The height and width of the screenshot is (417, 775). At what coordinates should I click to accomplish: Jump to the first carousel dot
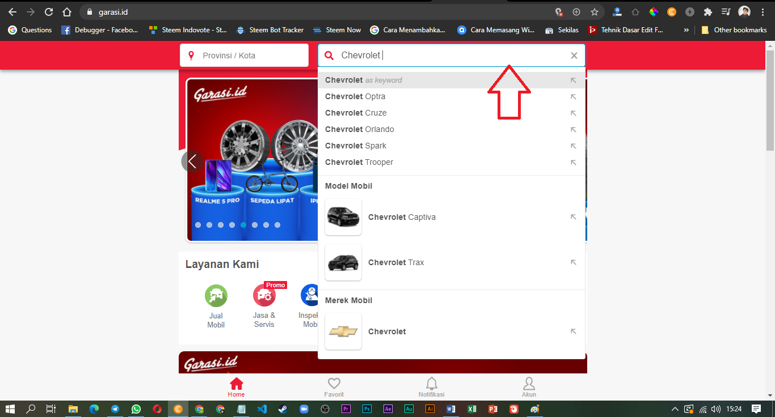coord(198,225)
